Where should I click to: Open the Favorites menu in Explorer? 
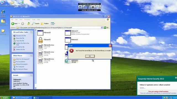point(27,20)
